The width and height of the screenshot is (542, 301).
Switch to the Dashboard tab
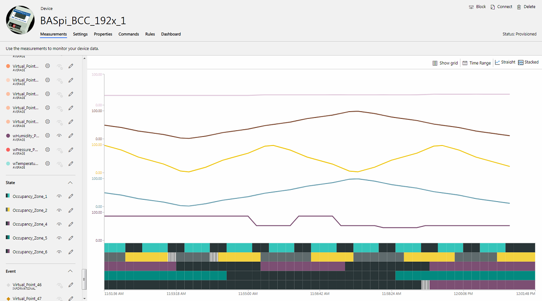171,34
